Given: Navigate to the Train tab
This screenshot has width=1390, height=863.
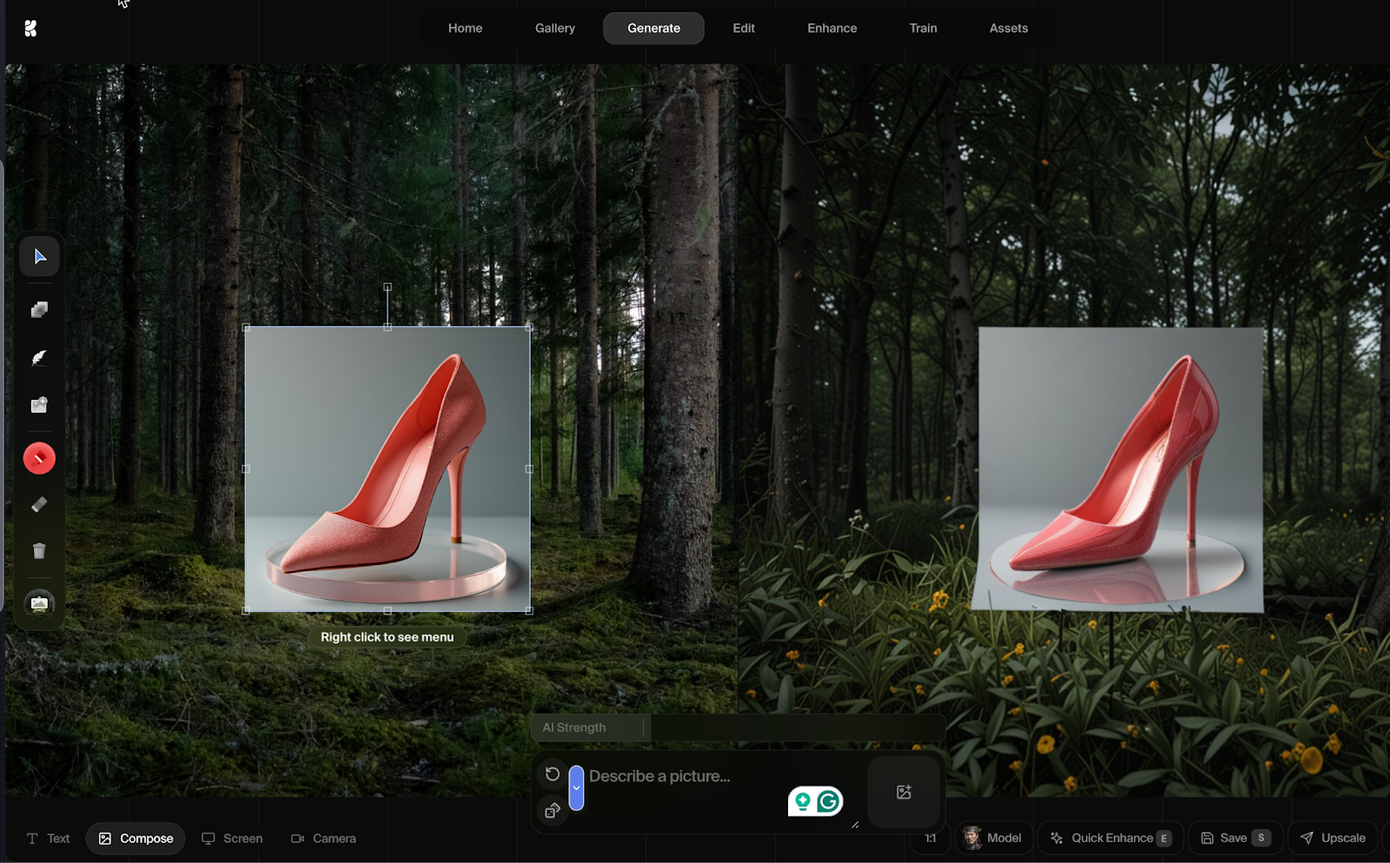Looking at the screenshot, I should [923, 28].
